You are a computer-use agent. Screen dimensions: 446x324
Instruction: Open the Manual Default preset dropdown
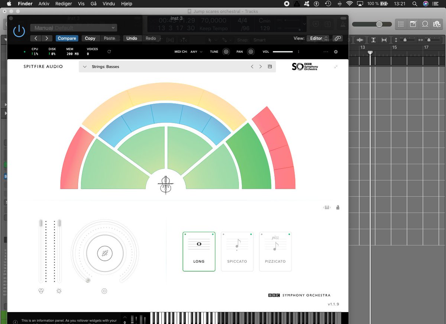74,28
